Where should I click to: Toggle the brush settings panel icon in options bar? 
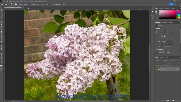pyautogui.click(x=16, y=4)
